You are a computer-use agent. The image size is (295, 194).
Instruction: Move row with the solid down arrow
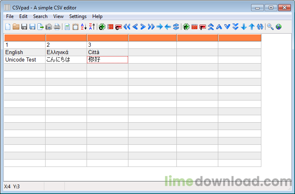tap(244, 27)
